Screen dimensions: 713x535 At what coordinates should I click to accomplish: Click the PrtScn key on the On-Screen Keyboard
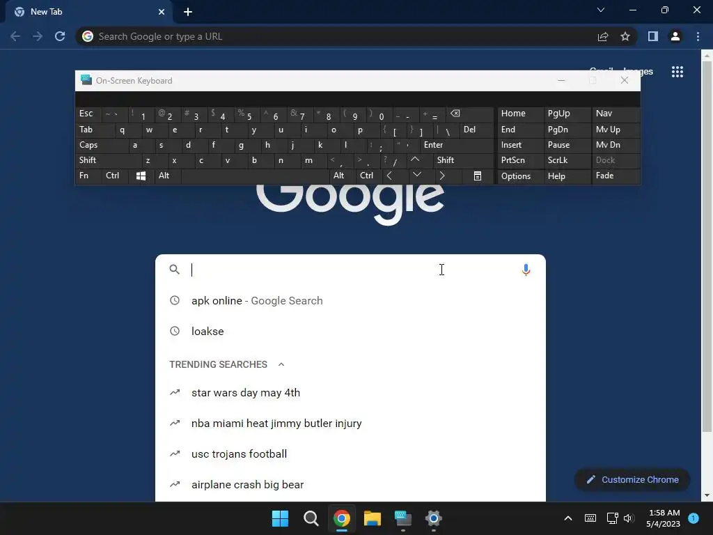point(520,160)
